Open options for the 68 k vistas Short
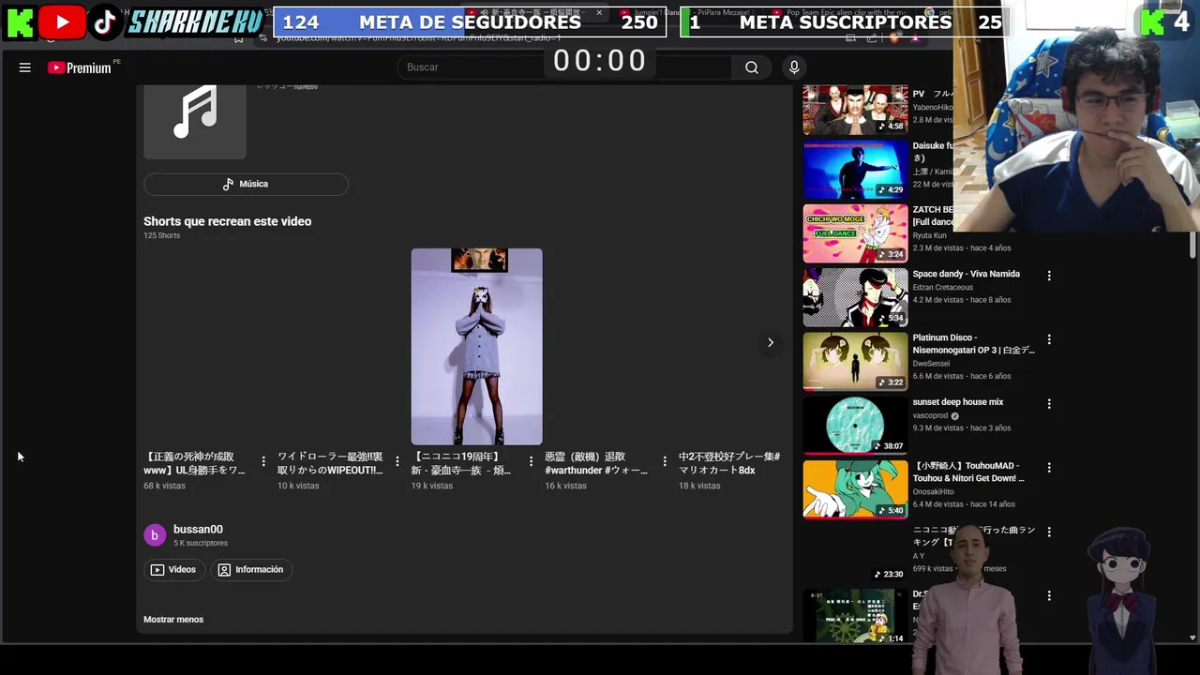The width and height of the screenshot is (1200, 675). pos(263,461)
